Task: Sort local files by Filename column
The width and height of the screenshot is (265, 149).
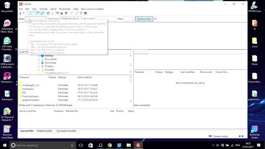Action: coord(24,77)
